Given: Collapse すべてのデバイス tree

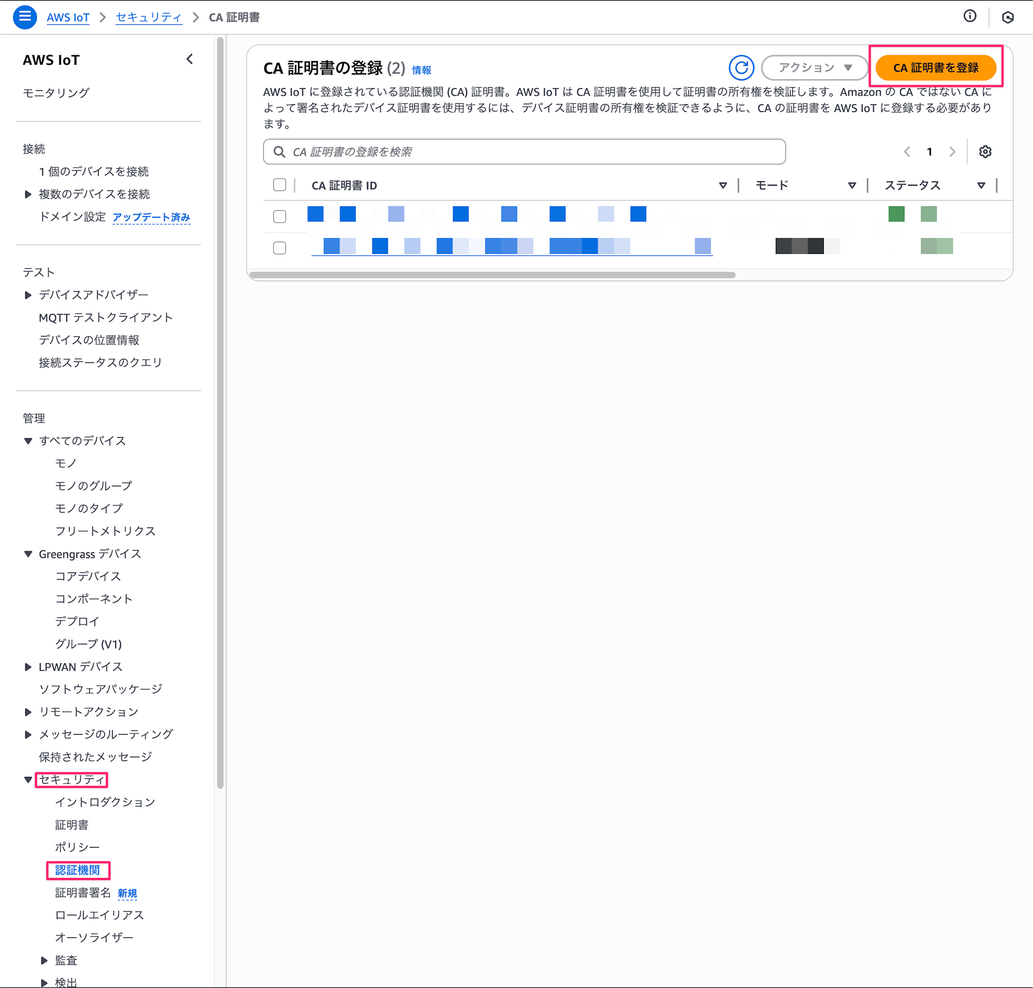Looking at the screenshot, I should coord(28,441).
